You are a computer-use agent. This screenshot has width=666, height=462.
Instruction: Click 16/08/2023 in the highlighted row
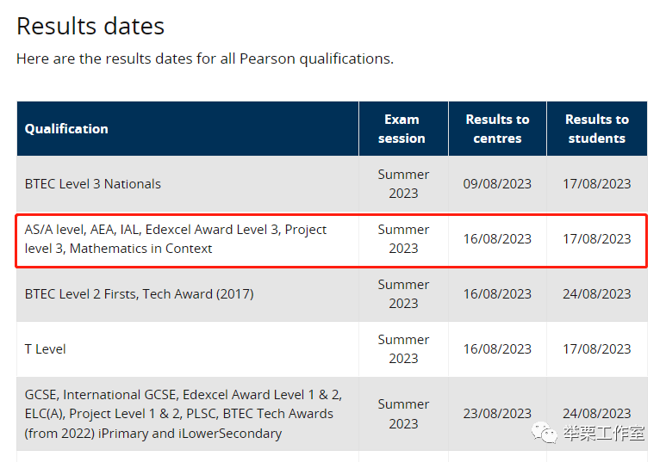497,239
